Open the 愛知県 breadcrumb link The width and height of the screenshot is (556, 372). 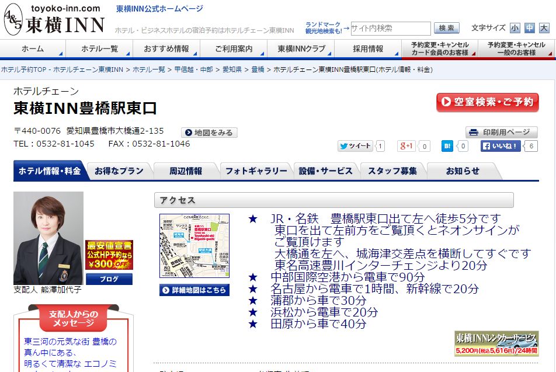tap(232, 69)
